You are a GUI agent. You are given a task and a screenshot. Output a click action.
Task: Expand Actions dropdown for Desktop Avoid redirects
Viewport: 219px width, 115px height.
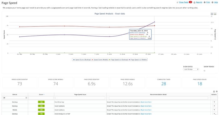[214, 106]
